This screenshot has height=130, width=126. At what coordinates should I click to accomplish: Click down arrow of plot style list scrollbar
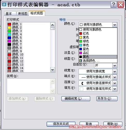[53, 70]
